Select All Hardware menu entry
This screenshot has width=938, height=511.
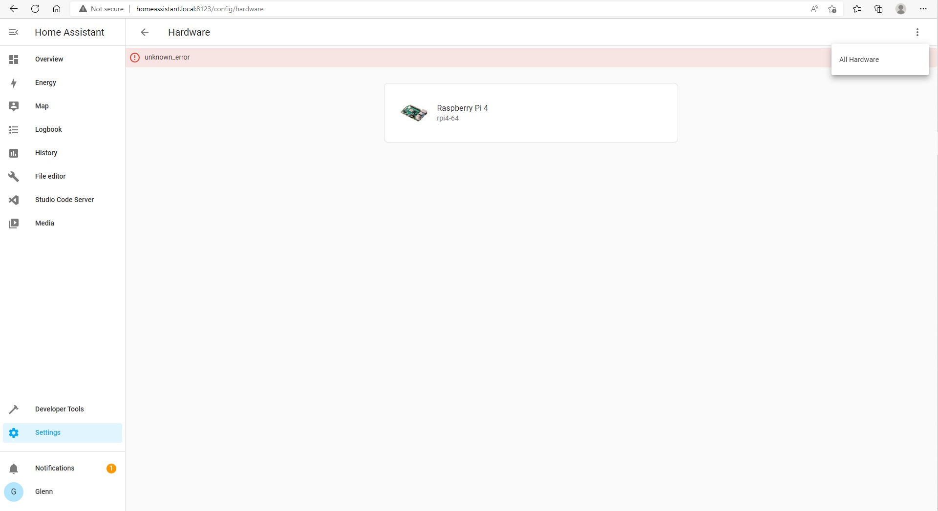pyautogui.click(x=880, y=60)
